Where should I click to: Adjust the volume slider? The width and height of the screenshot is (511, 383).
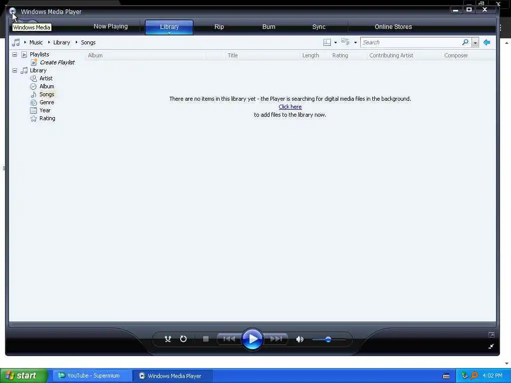328,339
